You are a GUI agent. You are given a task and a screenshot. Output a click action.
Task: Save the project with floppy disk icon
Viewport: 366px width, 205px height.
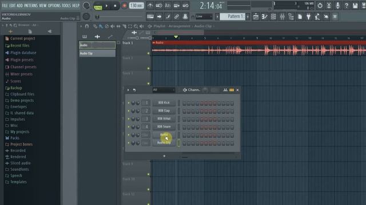click(355, 5)
